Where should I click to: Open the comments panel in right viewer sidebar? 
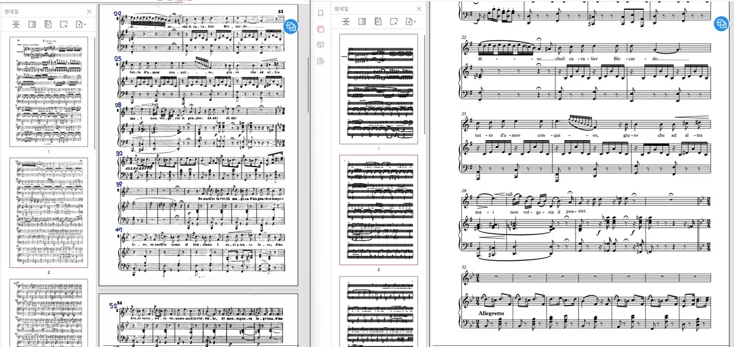point(321,45)
